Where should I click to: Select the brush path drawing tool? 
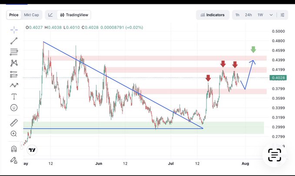point(14,85)
